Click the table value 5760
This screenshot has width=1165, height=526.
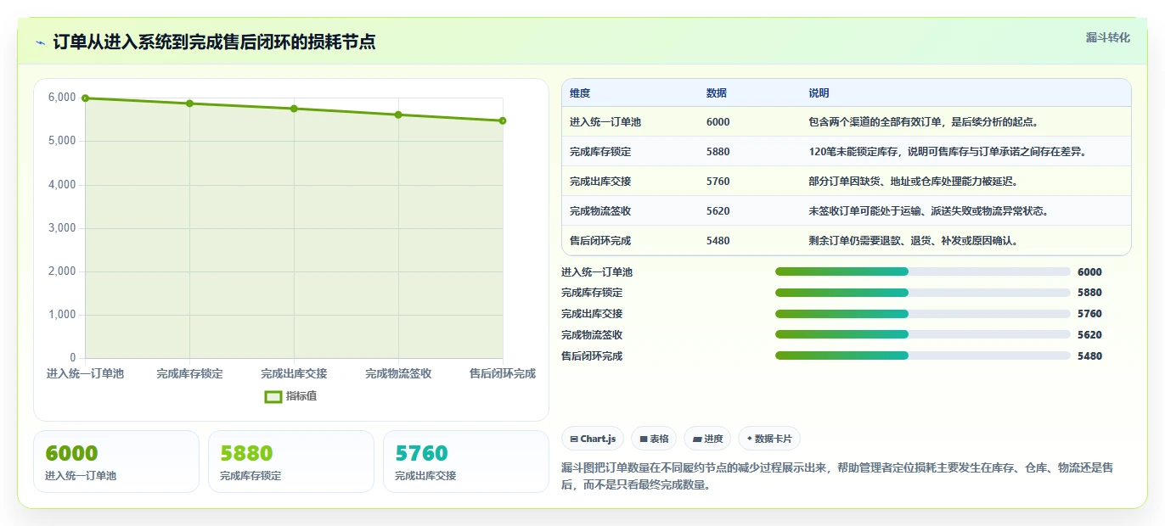click(718, 182)
